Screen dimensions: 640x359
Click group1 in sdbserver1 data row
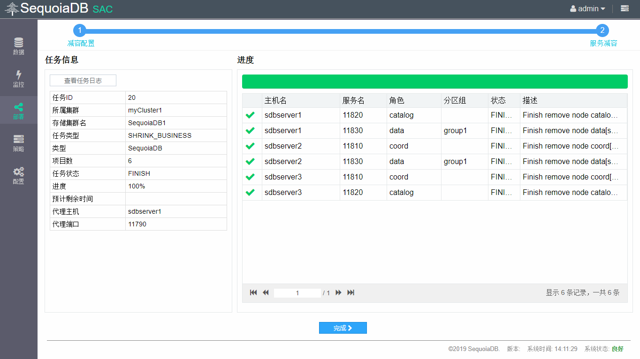coord(456,130)
